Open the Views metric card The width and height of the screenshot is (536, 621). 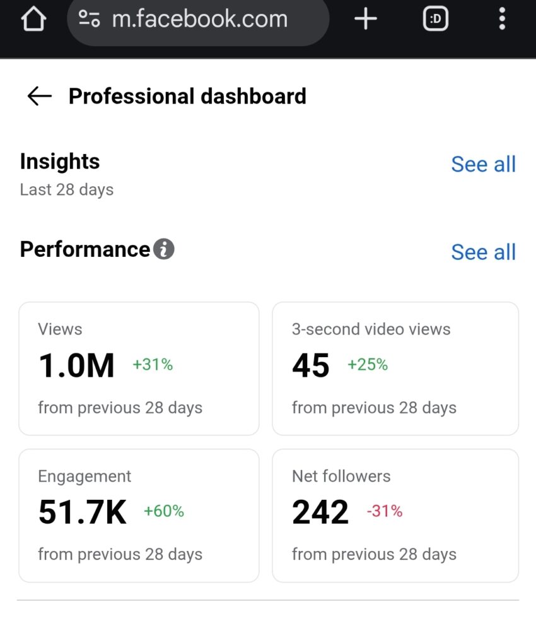pos(139,369)
